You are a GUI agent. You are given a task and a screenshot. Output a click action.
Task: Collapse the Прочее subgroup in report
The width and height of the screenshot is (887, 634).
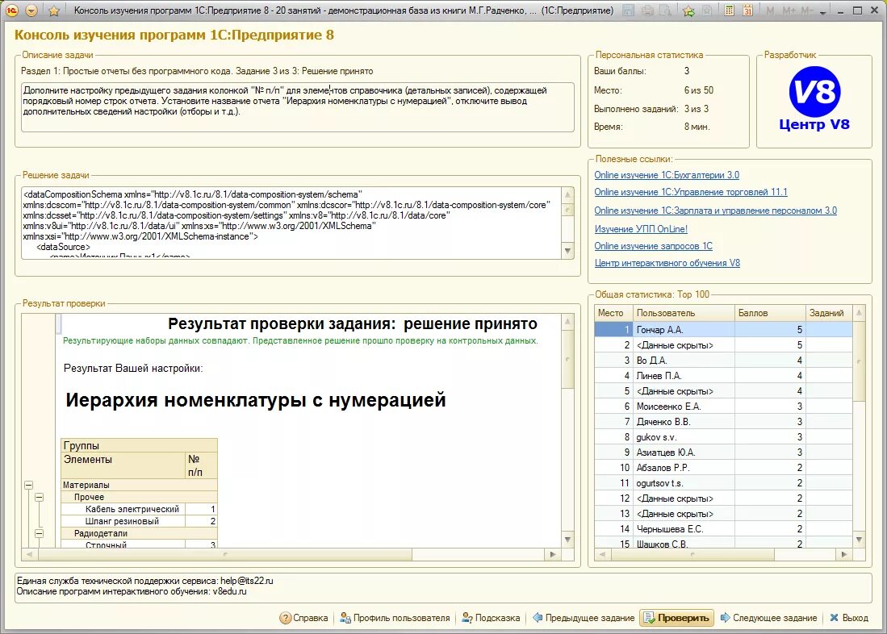coord(39,497)
